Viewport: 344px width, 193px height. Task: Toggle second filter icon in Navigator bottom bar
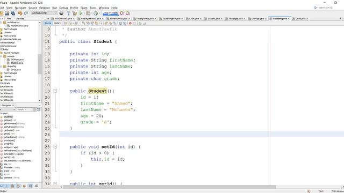tap(7, 186)
